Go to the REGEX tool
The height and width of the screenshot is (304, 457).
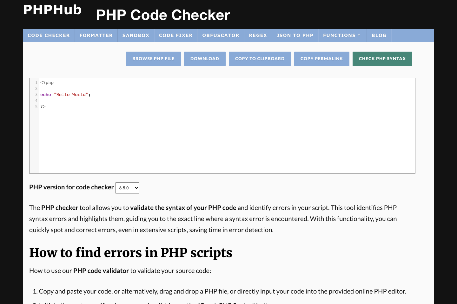(258, 35)
